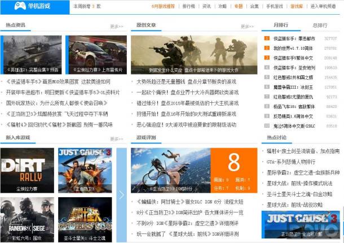
Task: Open discussion 辐射4-废土剑圣流装备、加点指南
Action: click(x=303, y=151)
